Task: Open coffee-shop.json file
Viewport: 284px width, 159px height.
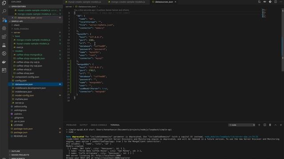Action: click(x=25, y=73)
